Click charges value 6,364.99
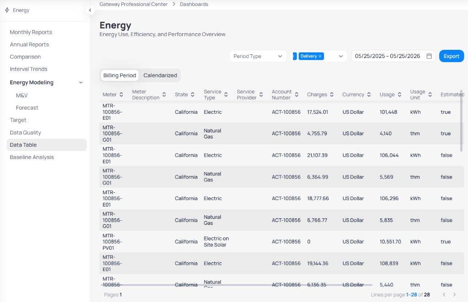The height and width of the screenshot is (302, 468). [x=318, y=177]
